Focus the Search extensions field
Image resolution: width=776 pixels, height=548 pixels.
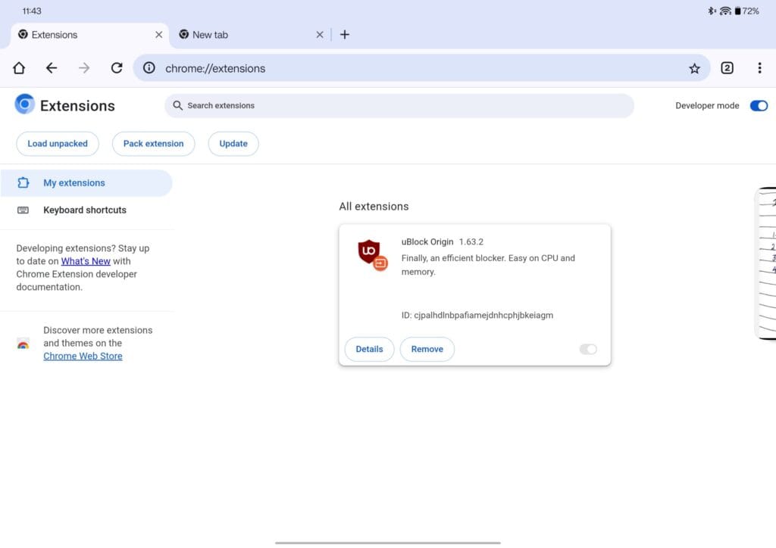click(399, 106)
